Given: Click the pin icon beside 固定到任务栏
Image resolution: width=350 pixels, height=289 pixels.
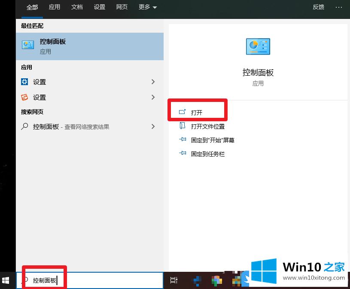Looking at the screenshot, I should (x=183, y=153).
